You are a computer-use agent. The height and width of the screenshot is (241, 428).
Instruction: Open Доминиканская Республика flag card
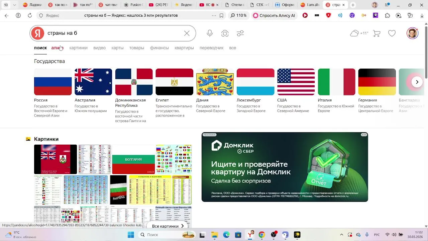pos(134,96)
